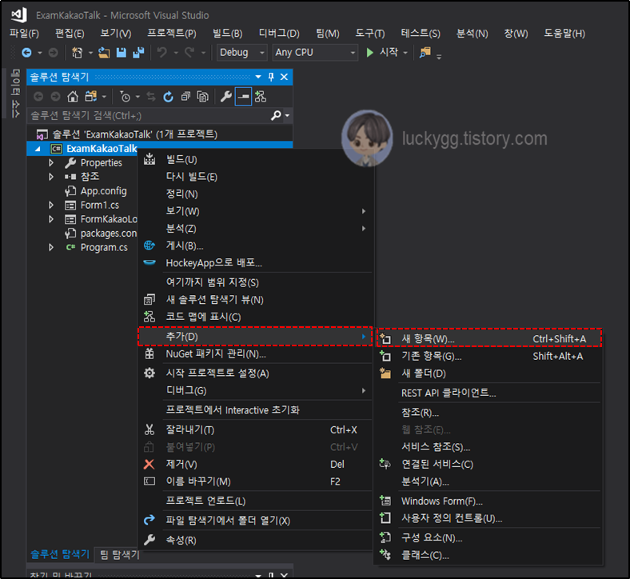
Task: Open the Any CPU platform dropdown
Action: tap(315, 53)
